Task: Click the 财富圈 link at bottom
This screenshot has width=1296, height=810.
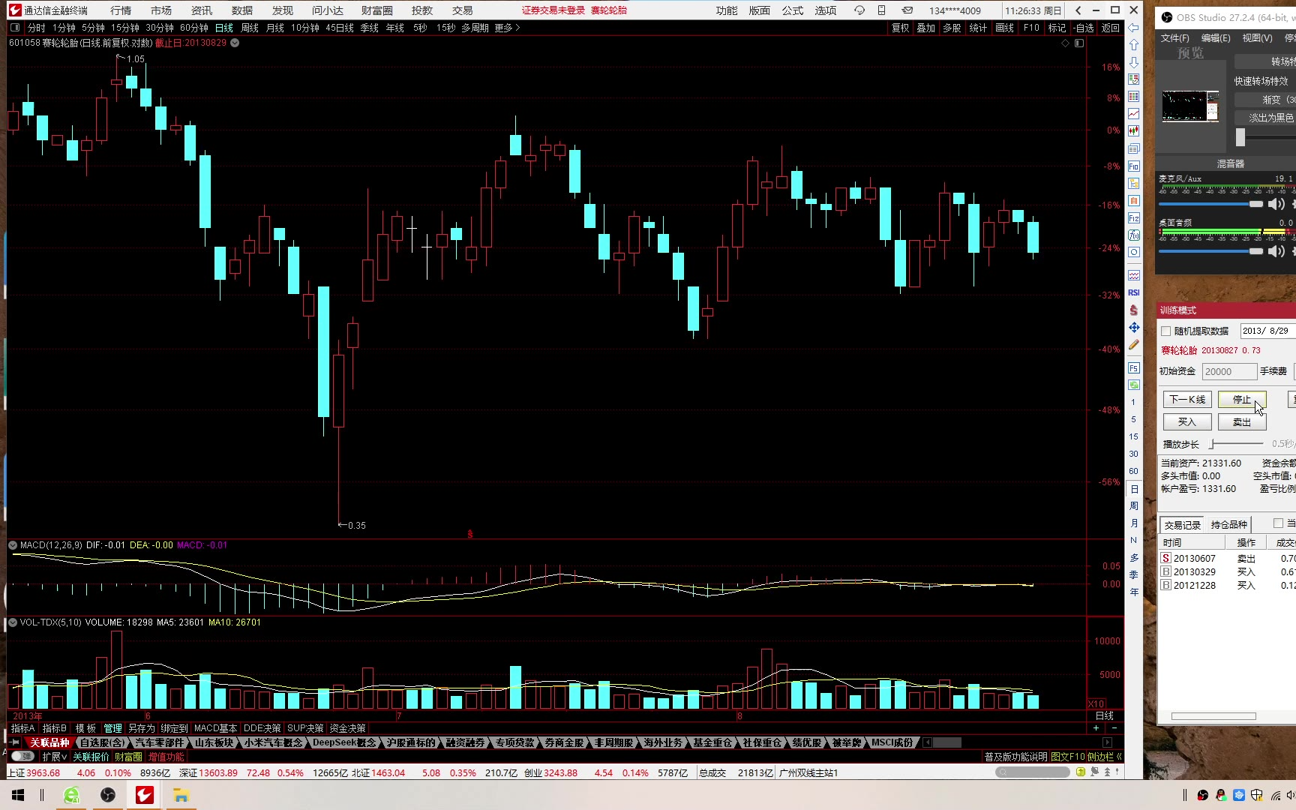Action: tap(128, 757)
